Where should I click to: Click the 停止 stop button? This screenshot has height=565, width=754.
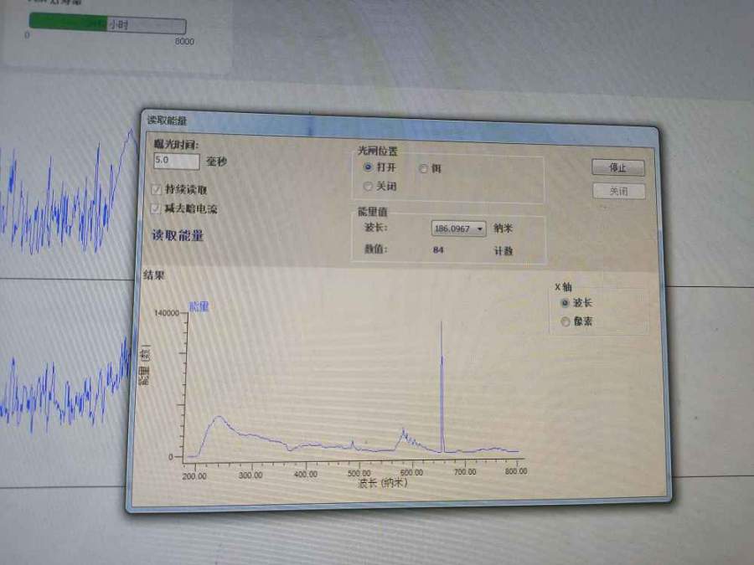coord(618,167)
